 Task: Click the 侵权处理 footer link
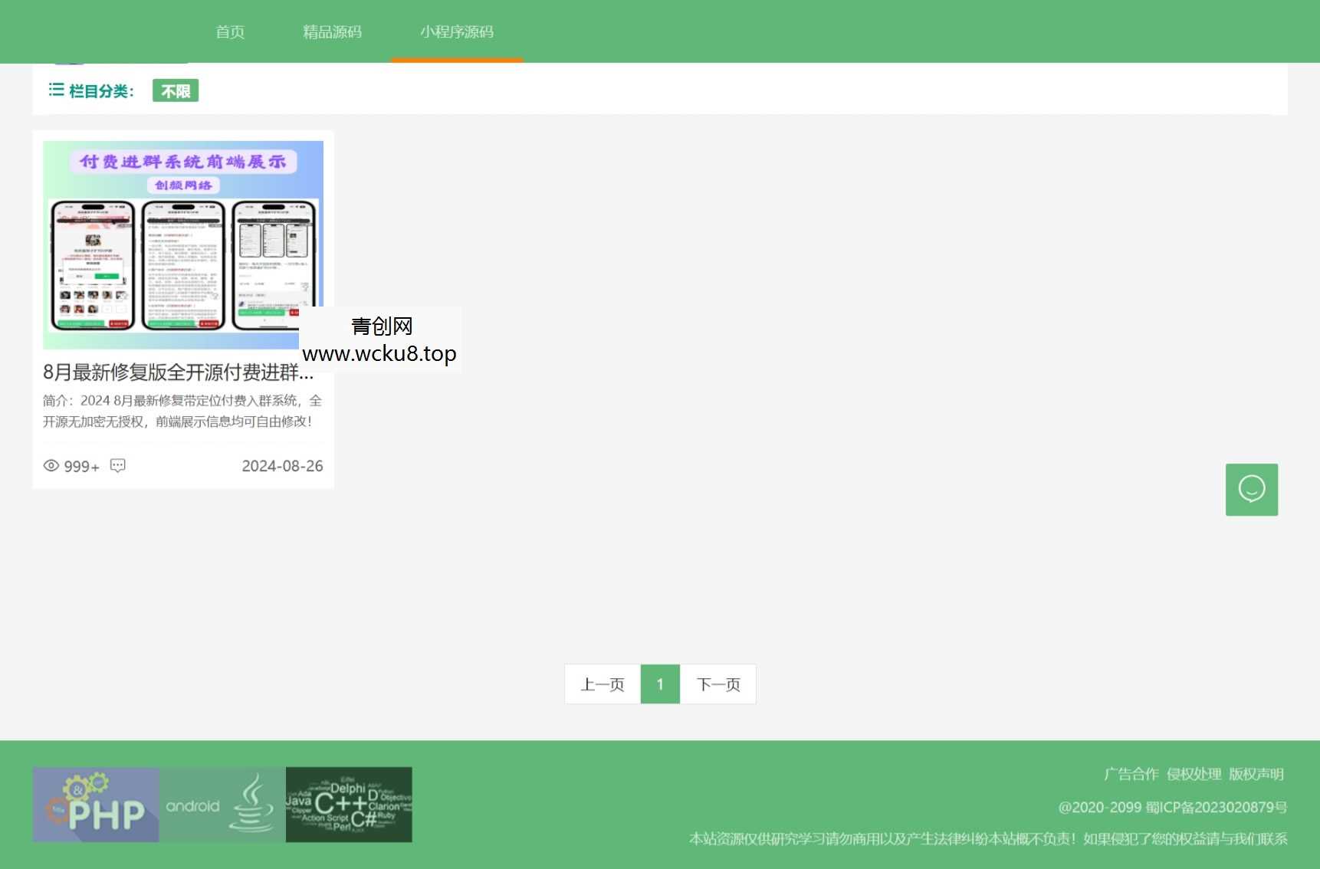tap(1194, 774)
